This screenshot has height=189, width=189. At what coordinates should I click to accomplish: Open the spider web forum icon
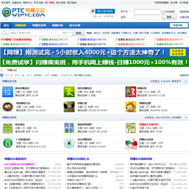coord(69,143)
